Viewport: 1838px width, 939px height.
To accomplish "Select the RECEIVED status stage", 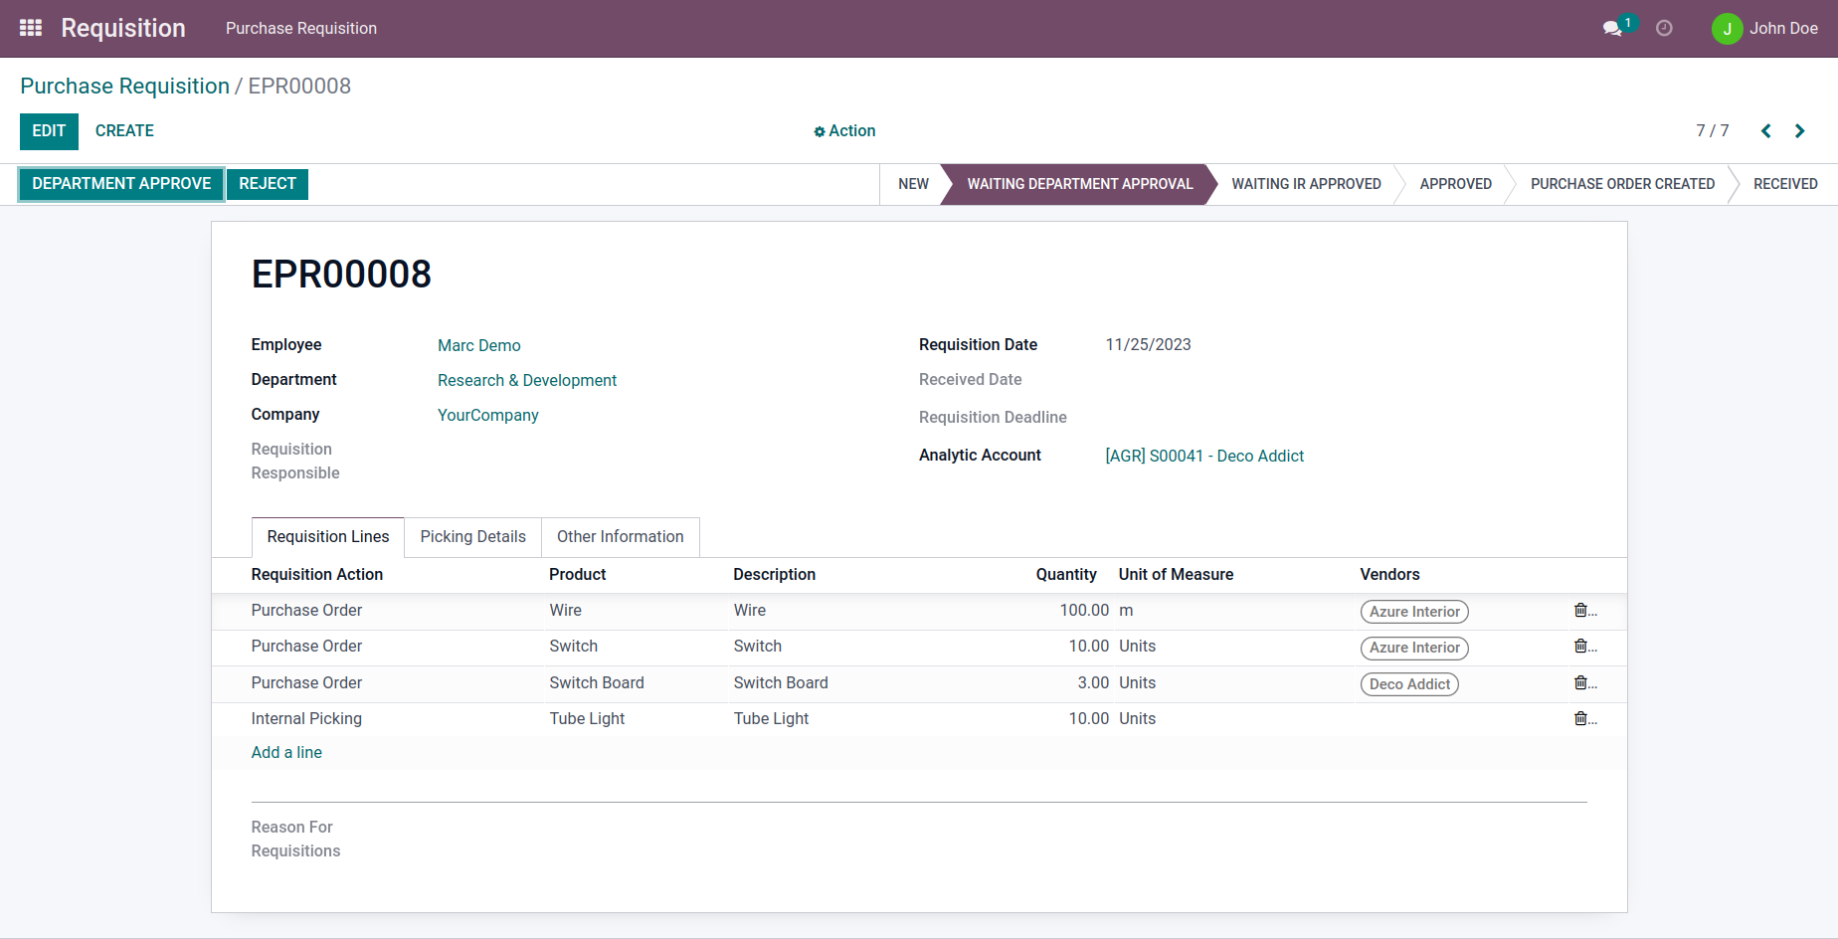I will point(1785,184).
